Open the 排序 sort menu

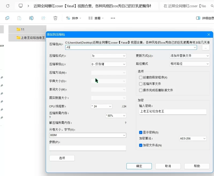[74, 18]
